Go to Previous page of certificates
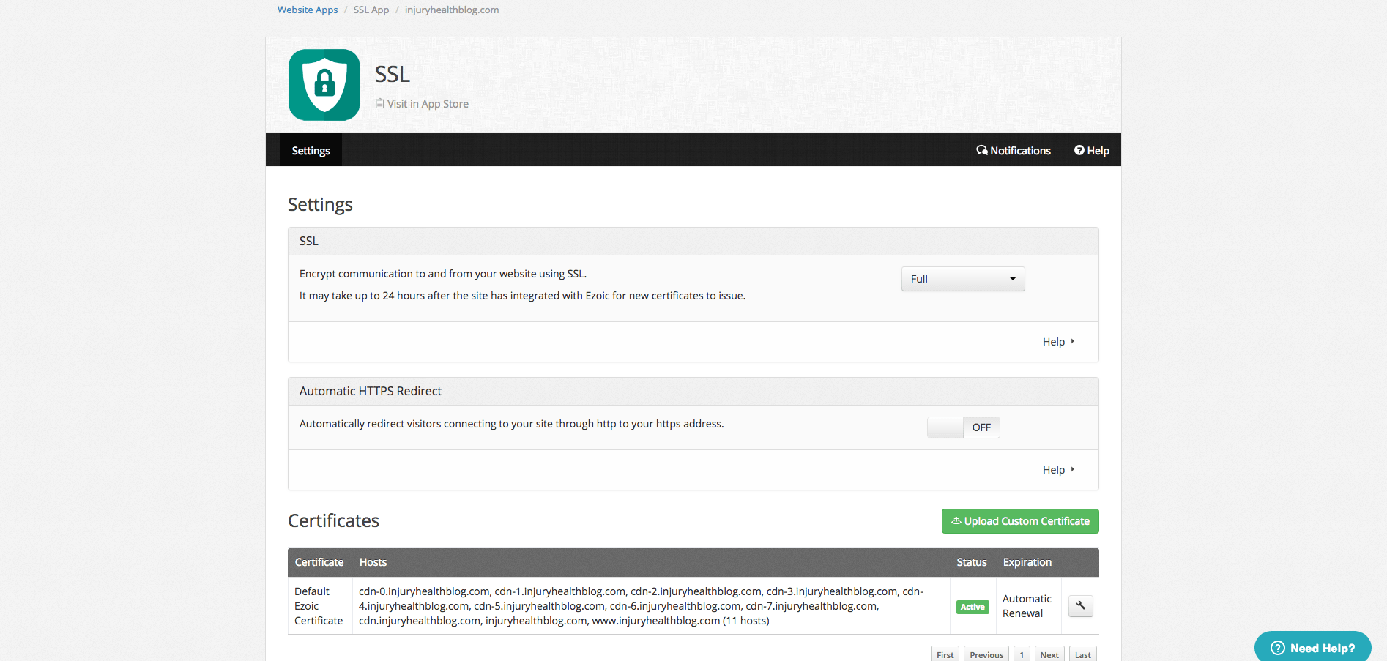 pyautogui.click(x=986, y=654)
